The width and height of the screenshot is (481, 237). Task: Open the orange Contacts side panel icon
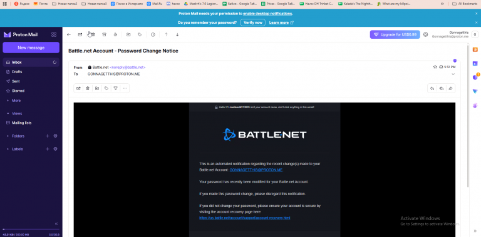[x=475, y=49]
